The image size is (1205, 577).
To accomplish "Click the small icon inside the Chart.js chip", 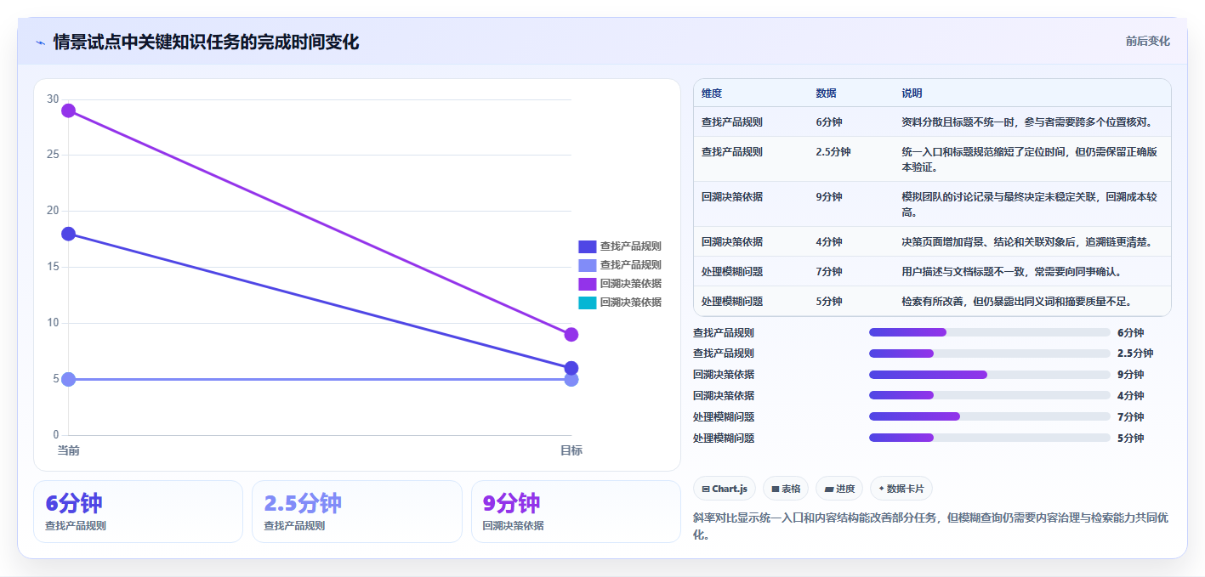I will [706, 489].
